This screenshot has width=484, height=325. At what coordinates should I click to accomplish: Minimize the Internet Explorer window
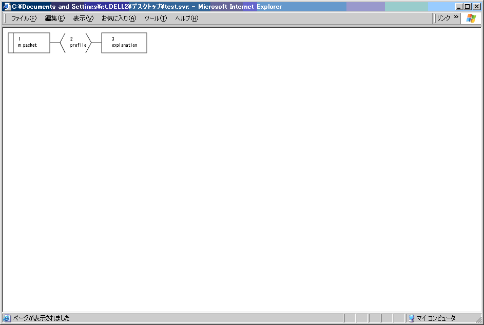[459, 7]
